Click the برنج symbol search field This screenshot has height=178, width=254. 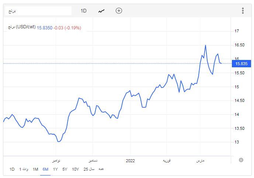[39, 11]
